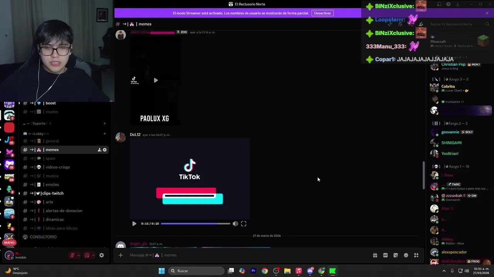Image resolution: width=494 pixels, height=277 pixels.
Task: Open the emoji picker
Action: (406, 255)
